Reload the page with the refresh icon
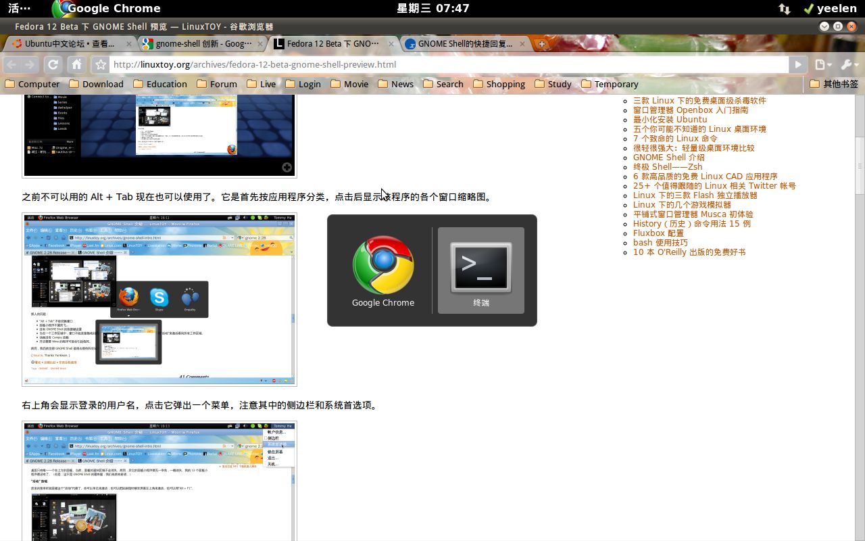Screen dimensions: 865x541 [53, 64]
